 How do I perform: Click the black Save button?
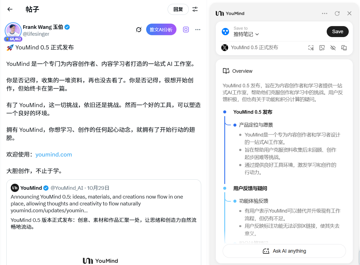338,32
